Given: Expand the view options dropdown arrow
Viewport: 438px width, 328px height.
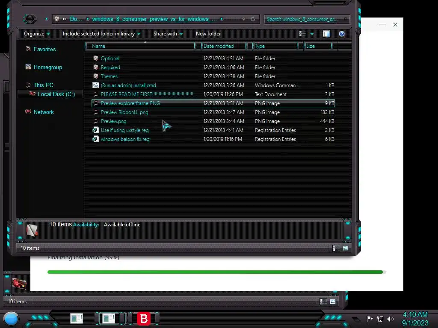Looking at the screenshot, I should (312, 34).
